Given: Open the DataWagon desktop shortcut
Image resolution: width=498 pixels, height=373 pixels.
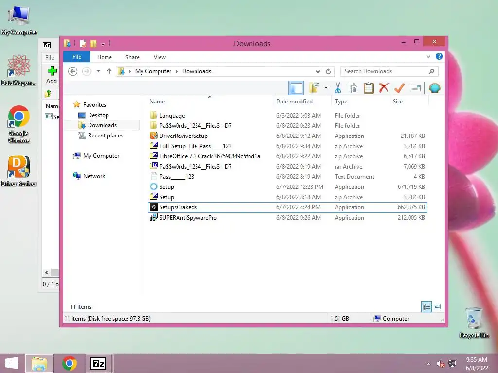Looking at the screenshot, I should pos(19,70).
